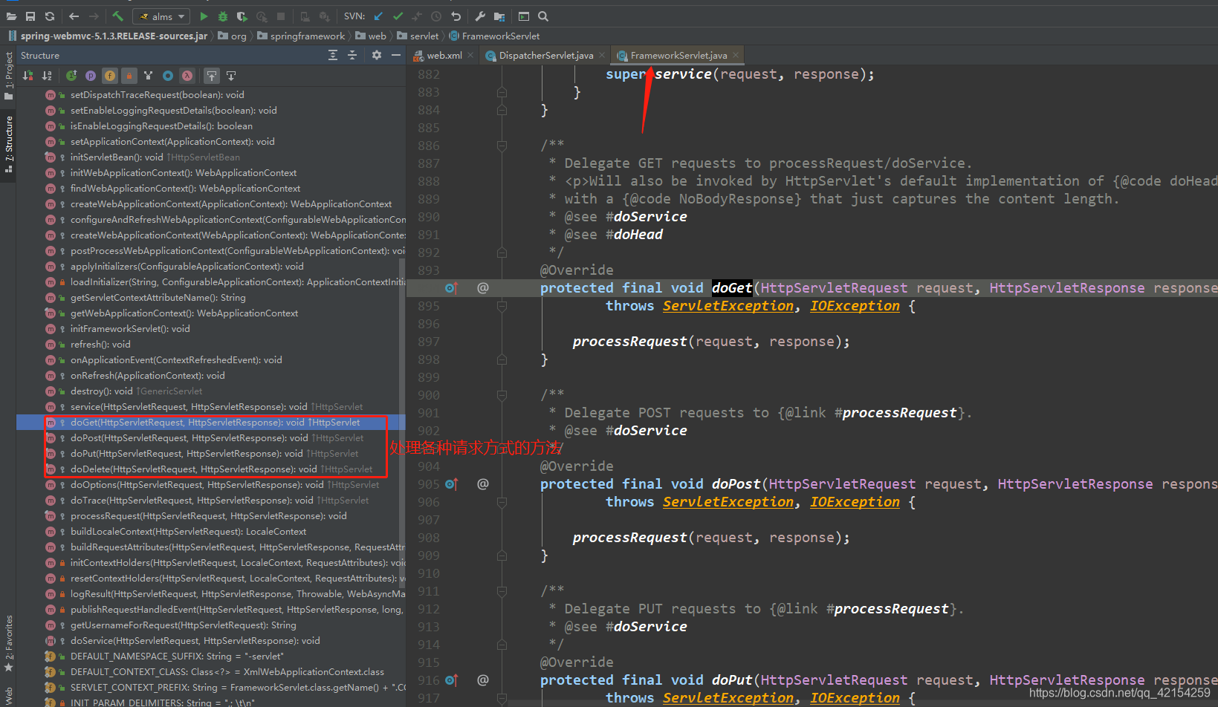Click ServletException link on line 895

728,306
